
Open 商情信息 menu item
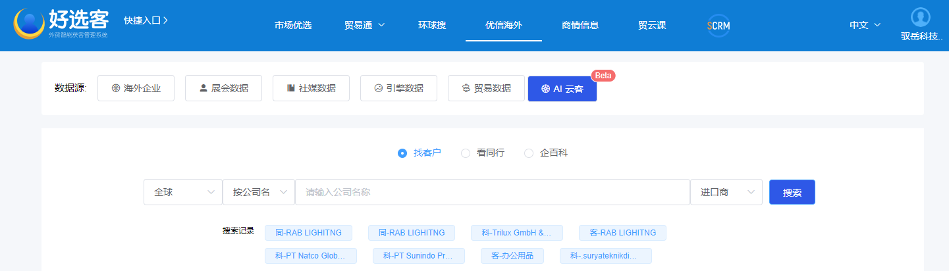click(x=580, y=25)
